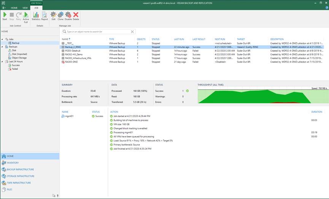Clear the search box with X
This screenshot has height=199, width=329.
[x=132, y=32]
